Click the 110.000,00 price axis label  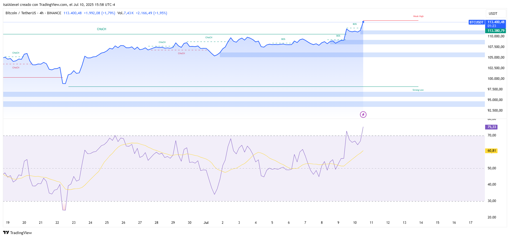(496, 36)
